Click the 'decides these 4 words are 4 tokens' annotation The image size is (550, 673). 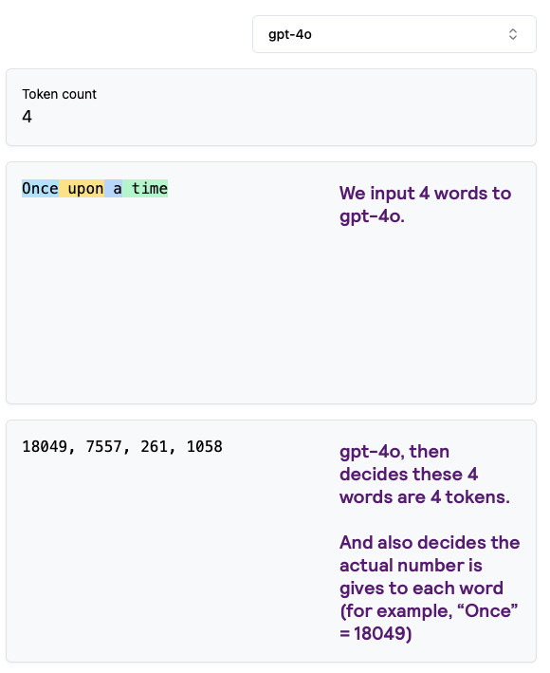[x=425, y=475]
